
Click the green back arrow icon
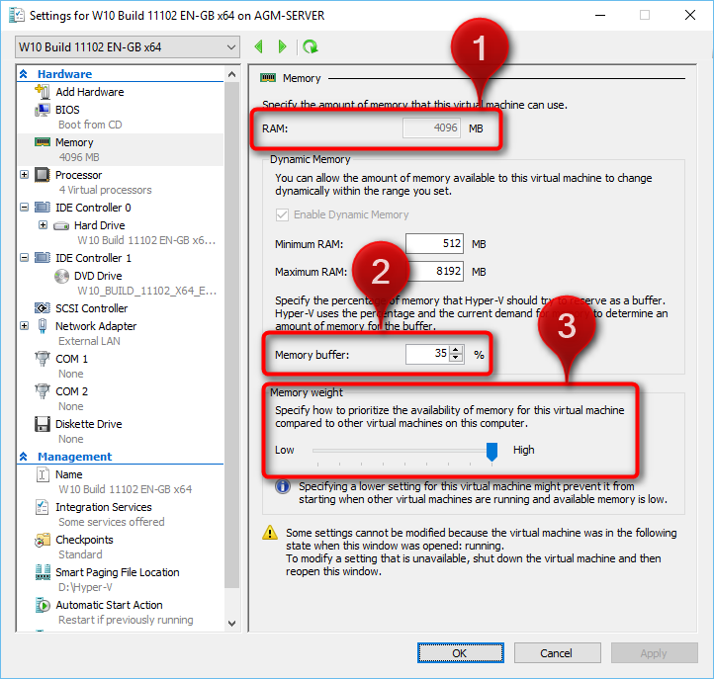(259, 46)
